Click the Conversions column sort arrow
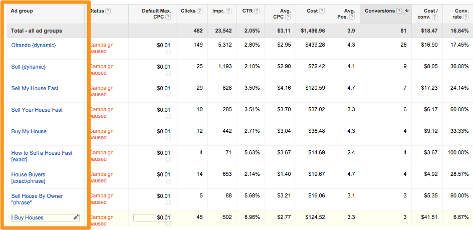 tap(406, 11)
